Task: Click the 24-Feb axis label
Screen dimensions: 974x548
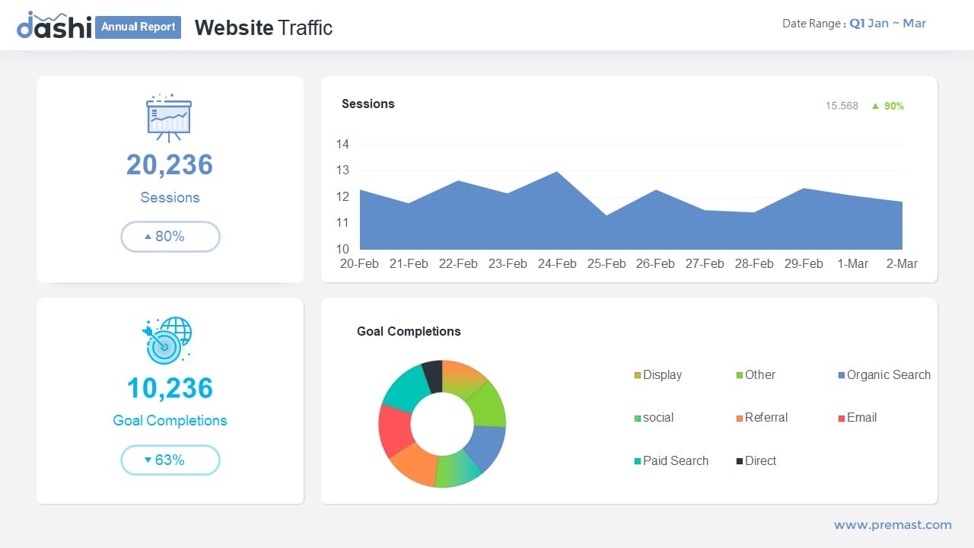Action: [x=557, y=263]
